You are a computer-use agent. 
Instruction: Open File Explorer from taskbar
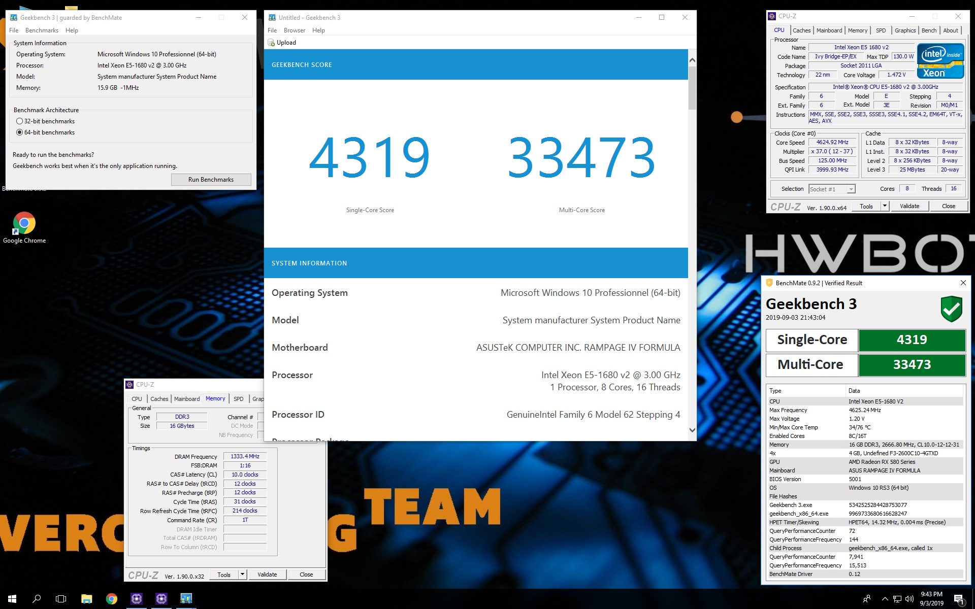[x=87, y=599]
